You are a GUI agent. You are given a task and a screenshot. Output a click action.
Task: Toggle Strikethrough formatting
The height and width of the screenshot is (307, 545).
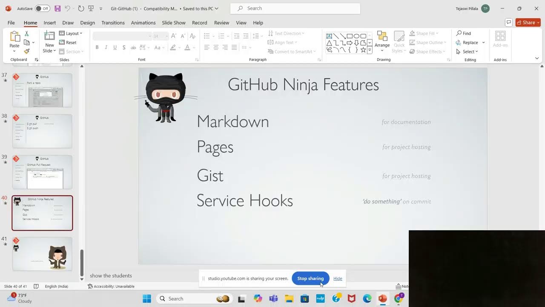coord(133,47)
